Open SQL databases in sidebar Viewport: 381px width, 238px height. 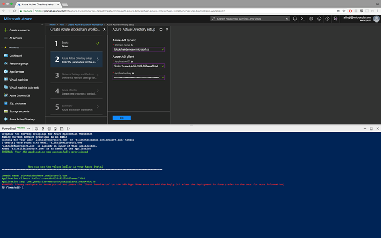[18, 103]
